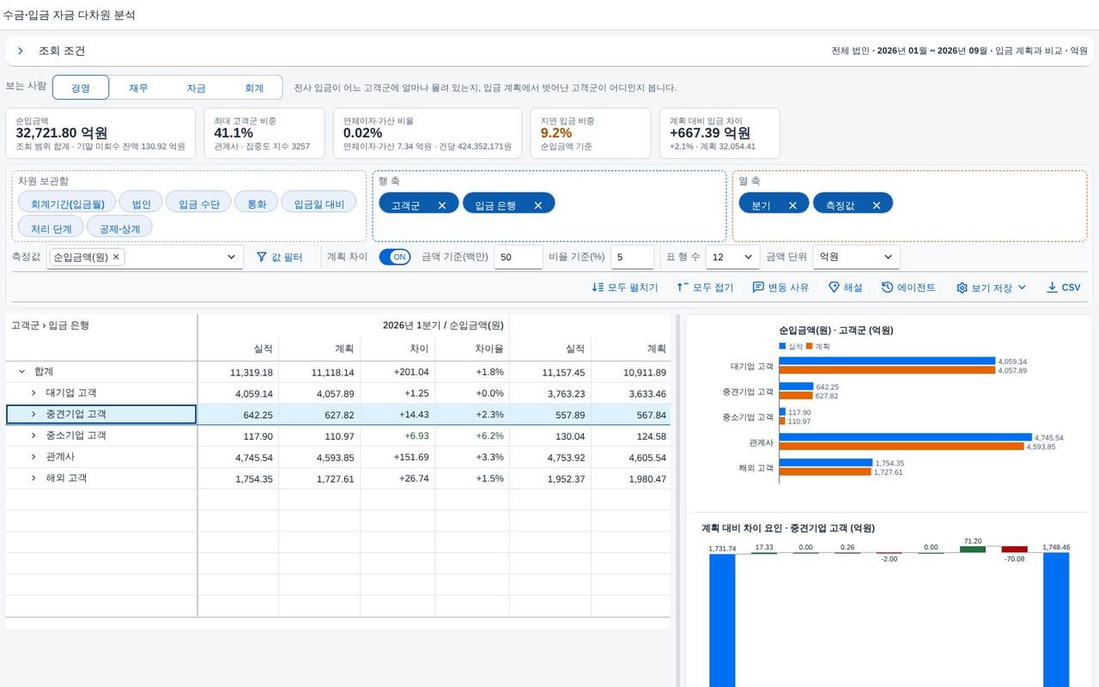Expand the 조회 조건 panel

tap(21, 51)
